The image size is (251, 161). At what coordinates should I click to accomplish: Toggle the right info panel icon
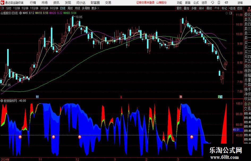pyautogui.click(x=231, y=13)
